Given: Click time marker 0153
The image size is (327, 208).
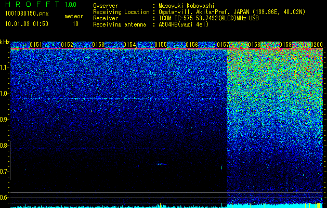Looking at the screenshot, I should click(98, 45).
